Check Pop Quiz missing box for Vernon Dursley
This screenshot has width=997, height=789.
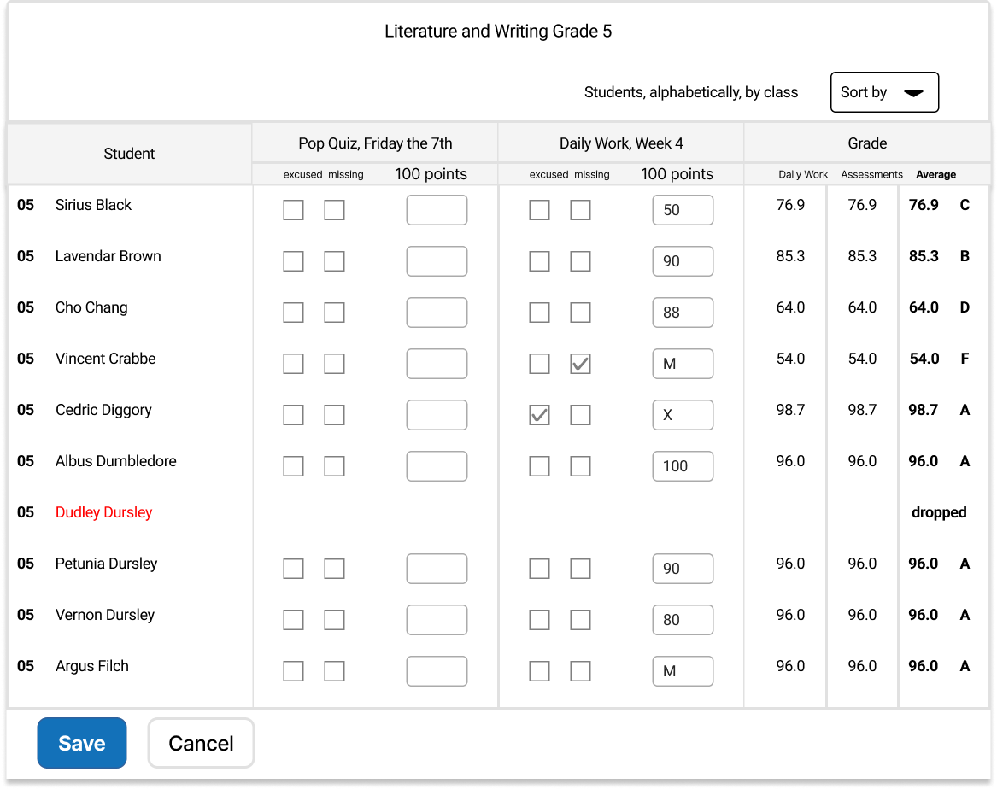(334, 620)
